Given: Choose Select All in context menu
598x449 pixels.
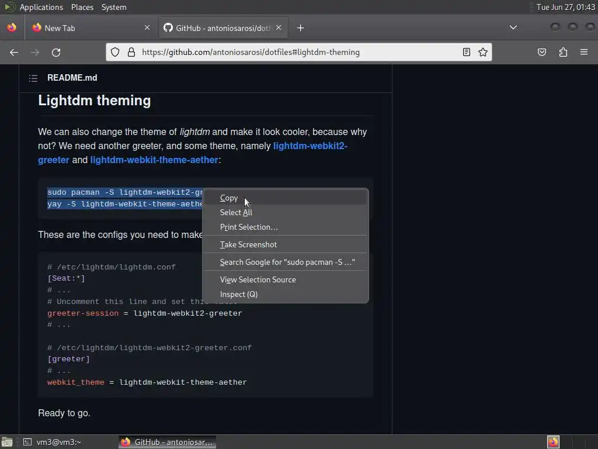Looking at the screenshot, I should click(x=285, y=212).
